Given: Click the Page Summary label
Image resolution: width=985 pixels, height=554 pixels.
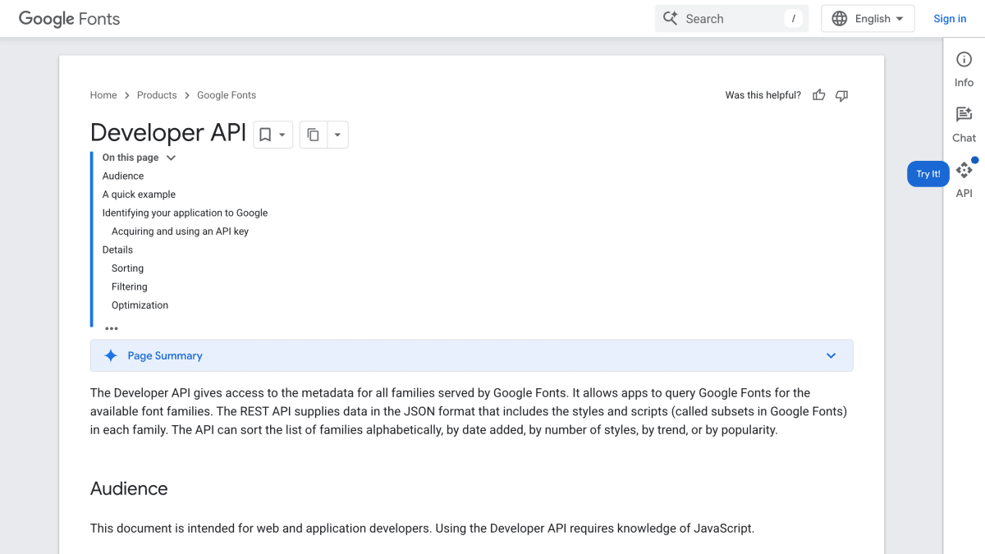Looking at the screenshot, I should pyautogui.click(x=165, y=355).
